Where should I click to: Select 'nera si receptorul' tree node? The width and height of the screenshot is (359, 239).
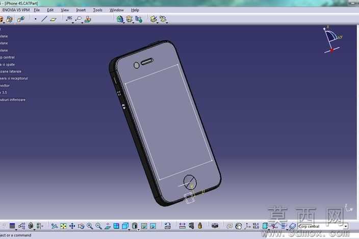point(14,78)
